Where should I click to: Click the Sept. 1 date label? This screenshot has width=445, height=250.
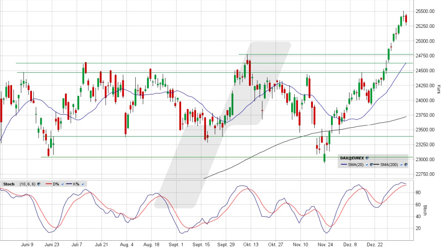pyautogui.click(x=176, y=244)
